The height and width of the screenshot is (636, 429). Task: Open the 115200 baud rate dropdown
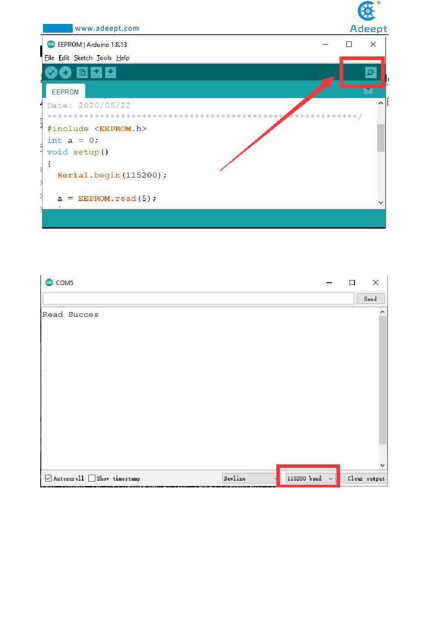coord(310,478)
